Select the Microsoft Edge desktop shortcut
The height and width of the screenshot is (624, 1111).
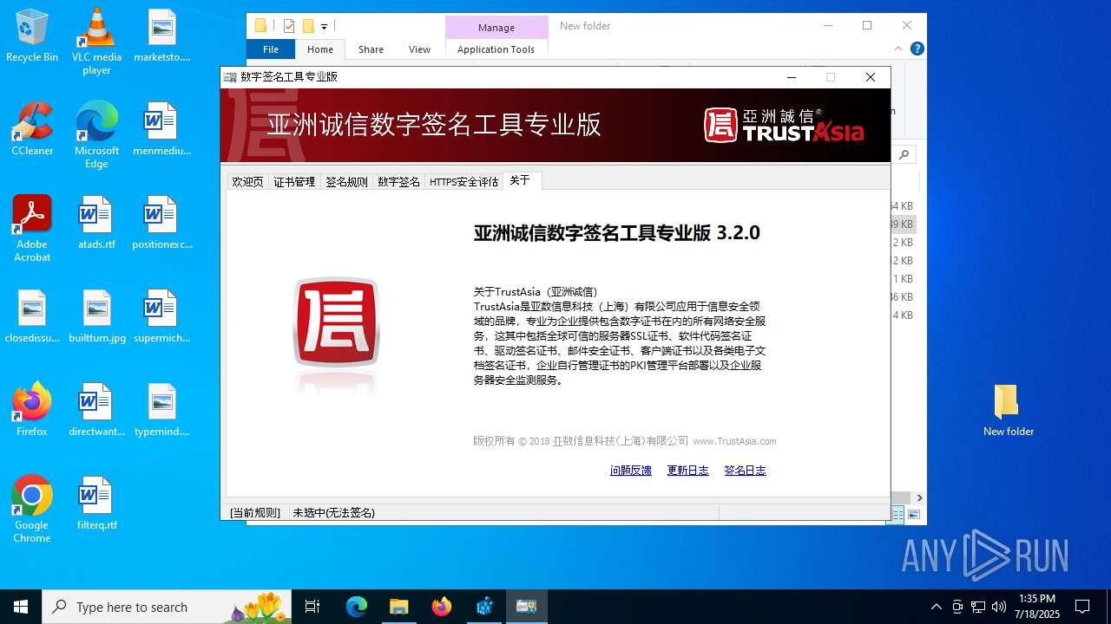pos(96,135)
